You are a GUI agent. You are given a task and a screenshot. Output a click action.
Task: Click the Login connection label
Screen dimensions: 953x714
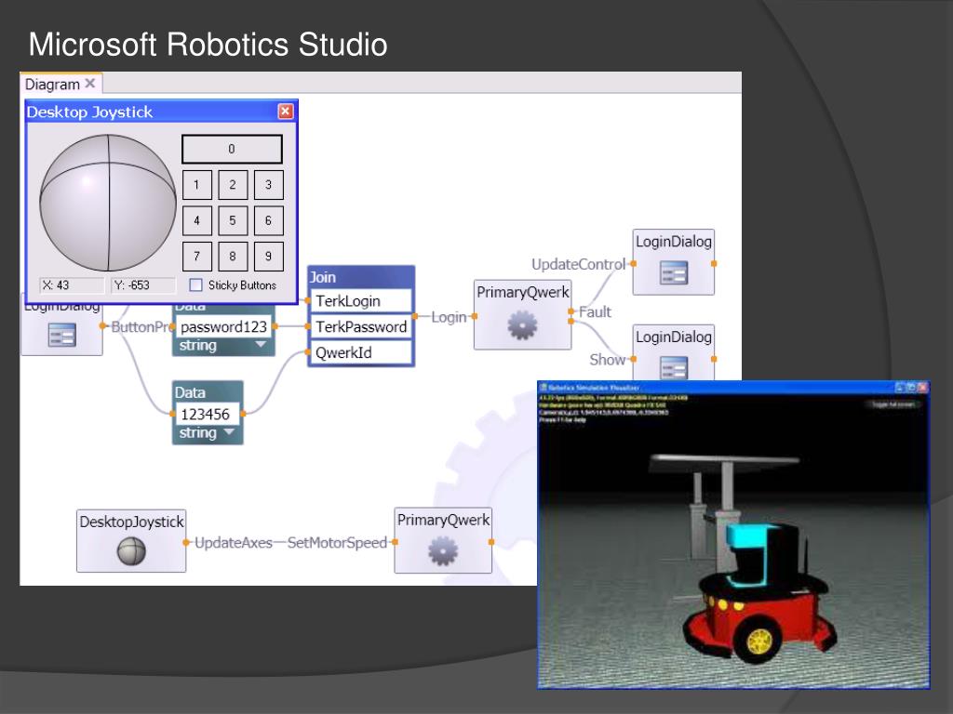[449, 317]
